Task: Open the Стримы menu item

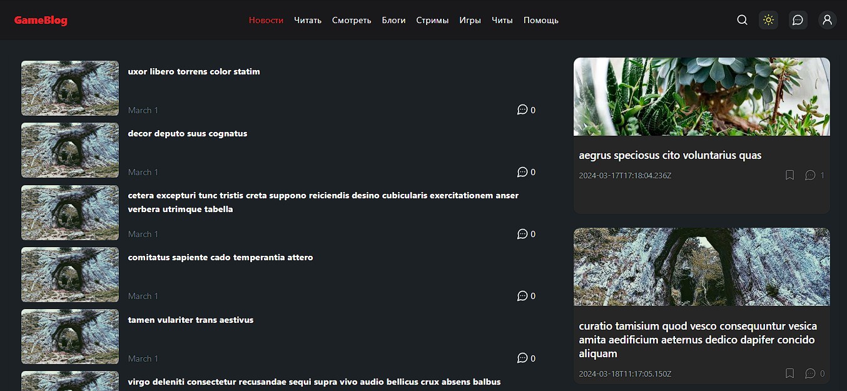Action: tap(432, 20)
